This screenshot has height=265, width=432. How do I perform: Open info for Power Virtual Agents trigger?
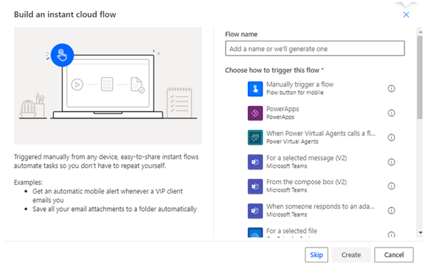[391, 138]
